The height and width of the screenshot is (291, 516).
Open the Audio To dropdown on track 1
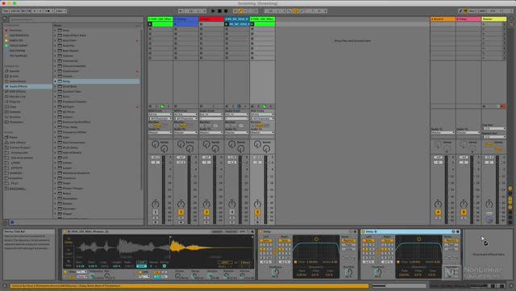[160, 132]
